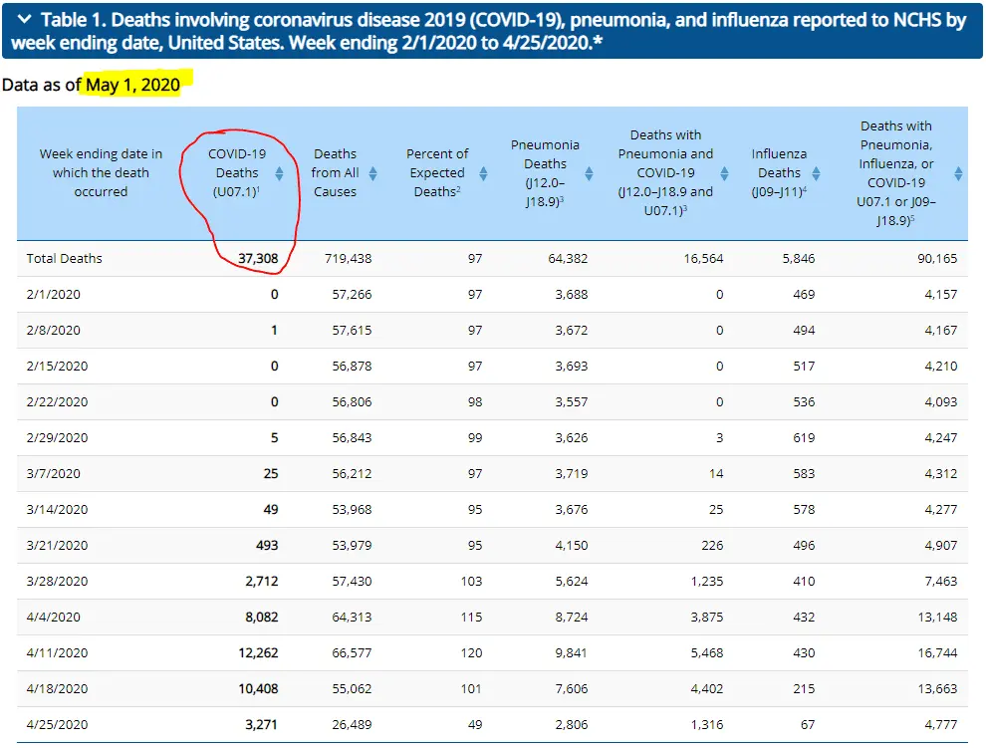Sort by COVID-19 Deaths column arrows
The height and width of the screenshot is (748, 986).
point(279,173)
